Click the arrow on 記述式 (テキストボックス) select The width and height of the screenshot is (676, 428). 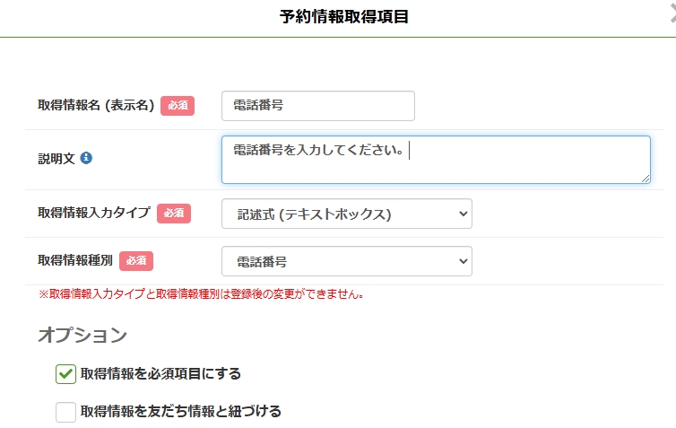[463, 214]
